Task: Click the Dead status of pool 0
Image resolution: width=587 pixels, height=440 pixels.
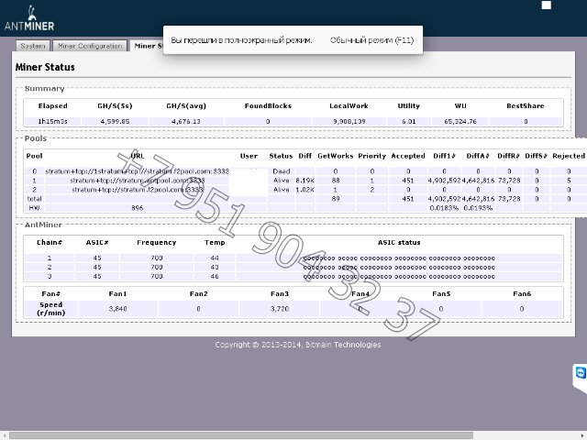Action: (x=282, y=171)
